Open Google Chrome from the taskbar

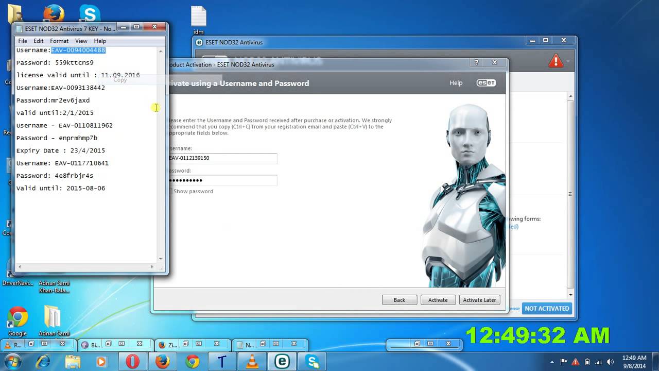click(193, 362)
